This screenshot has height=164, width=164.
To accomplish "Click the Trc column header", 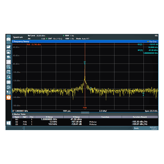I will pyautogui.click(x=32, y=117).
